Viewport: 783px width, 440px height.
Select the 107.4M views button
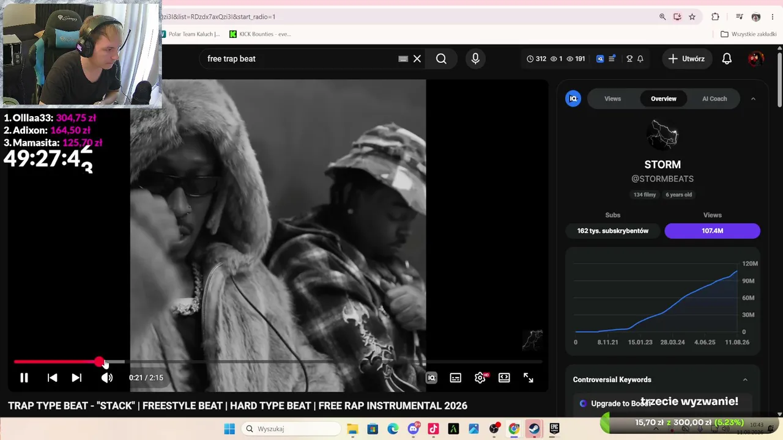712,231
